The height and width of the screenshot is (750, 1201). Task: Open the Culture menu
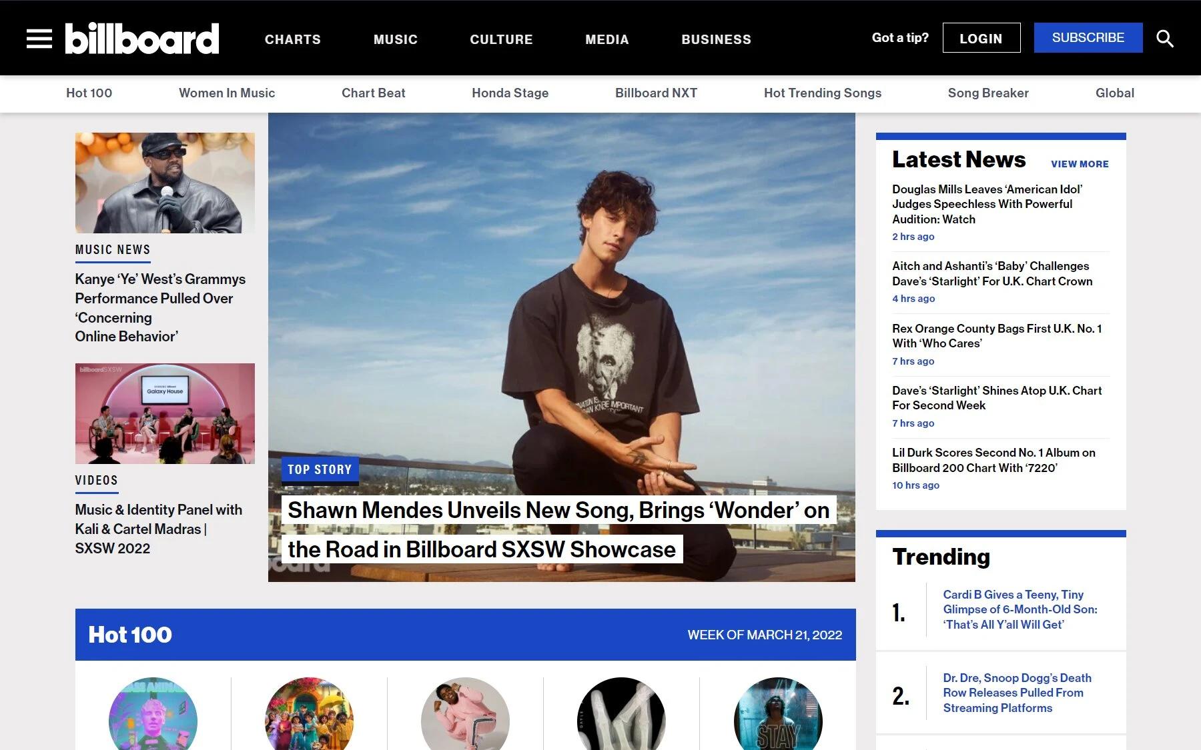[x=501, y=39]
